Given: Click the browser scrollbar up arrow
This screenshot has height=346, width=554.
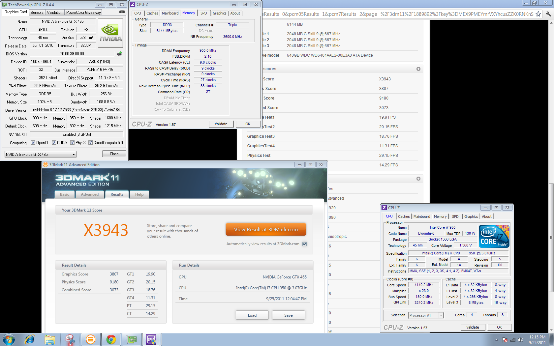Looking at the screenshot, I should coord(551,23).
